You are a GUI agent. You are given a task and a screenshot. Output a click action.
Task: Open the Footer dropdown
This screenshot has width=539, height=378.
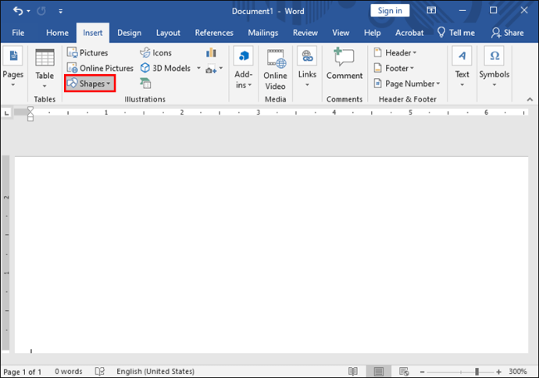pyautogui.click(x=394, y=68)
